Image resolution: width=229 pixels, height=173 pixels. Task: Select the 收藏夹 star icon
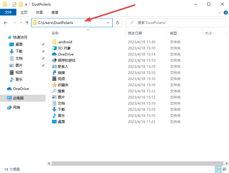tap(54, 85)
